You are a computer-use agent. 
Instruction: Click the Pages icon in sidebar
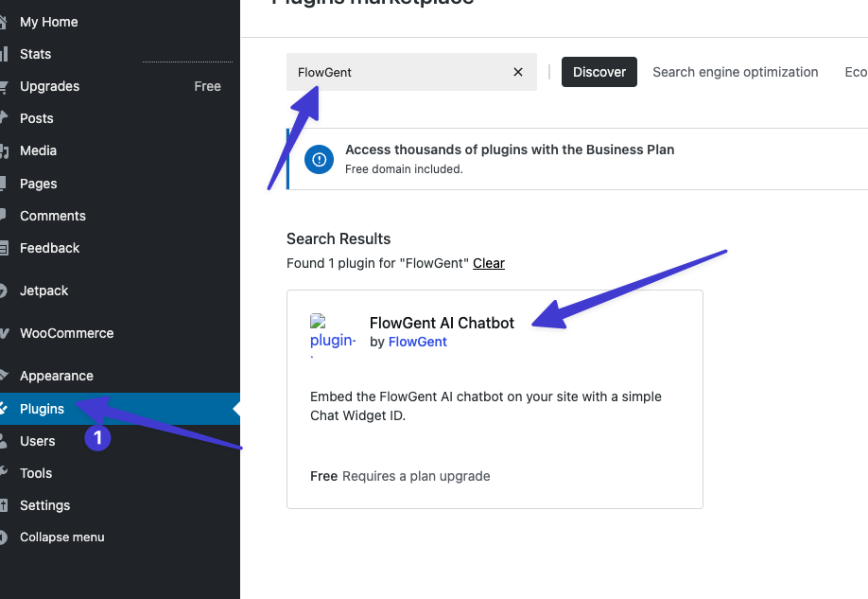click(x=4, y=183)
